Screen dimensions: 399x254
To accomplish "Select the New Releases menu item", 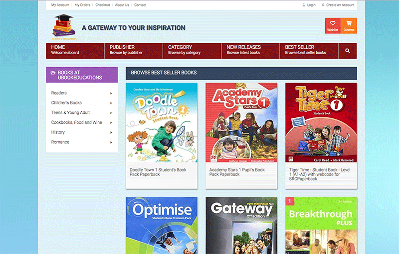I will [x=250, y=50].
